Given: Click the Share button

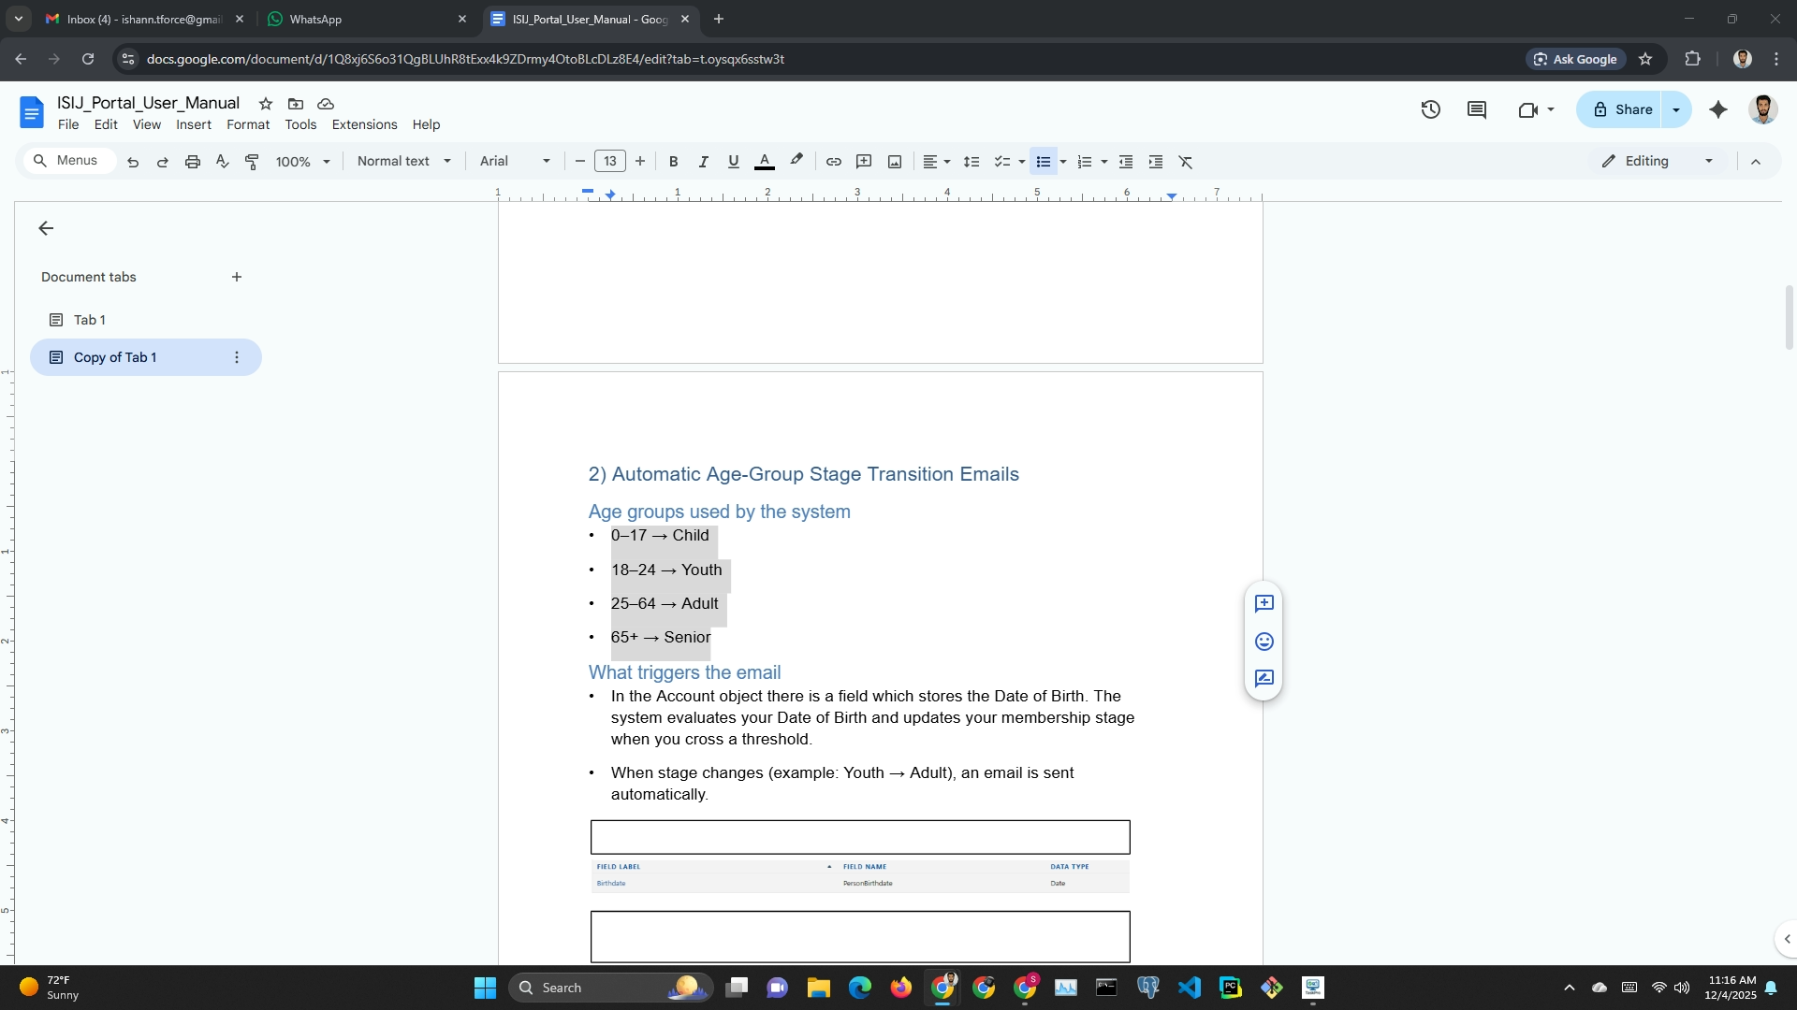Looking at the screenshot, I should [1622, 109].
